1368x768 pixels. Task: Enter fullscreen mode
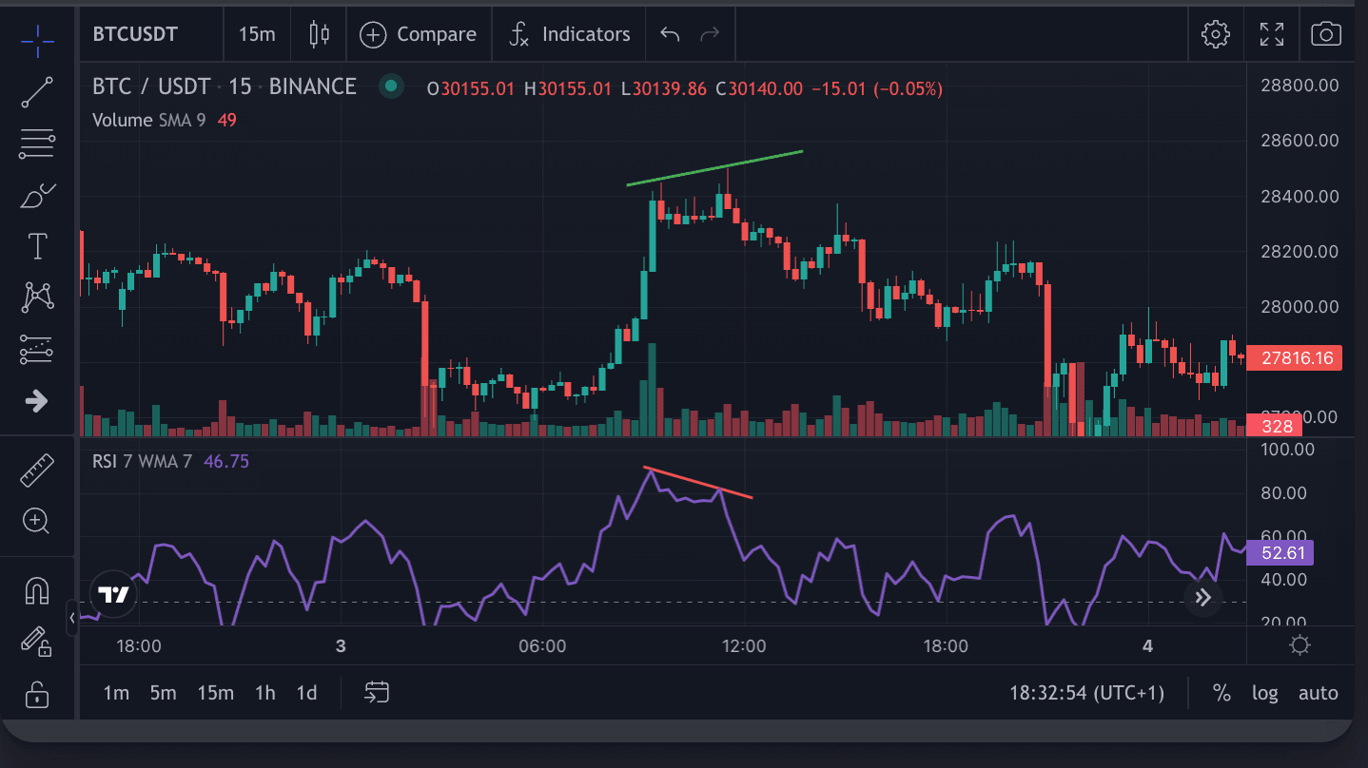1271,35
